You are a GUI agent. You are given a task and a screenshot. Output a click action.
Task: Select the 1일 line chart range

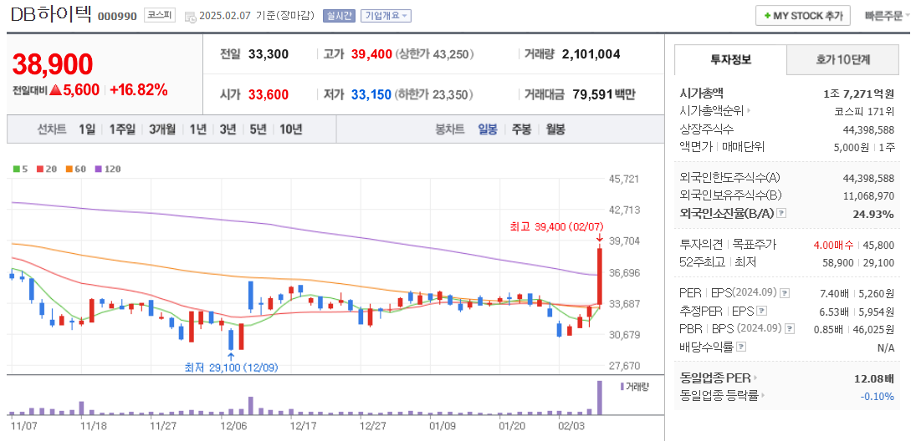(87, 129)
